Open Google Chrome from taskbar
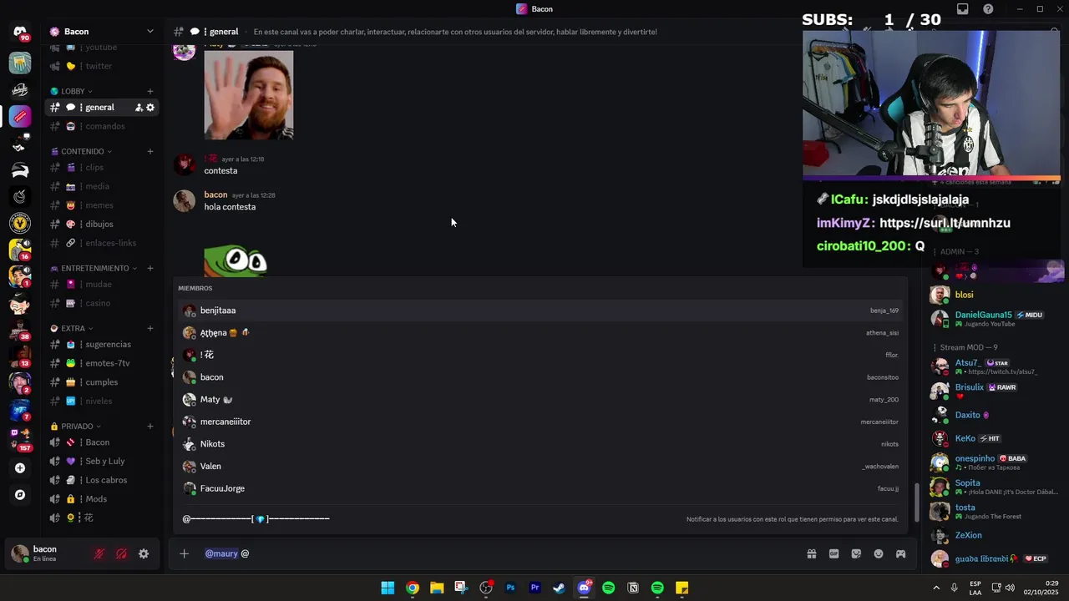 [x=413, y=588]
